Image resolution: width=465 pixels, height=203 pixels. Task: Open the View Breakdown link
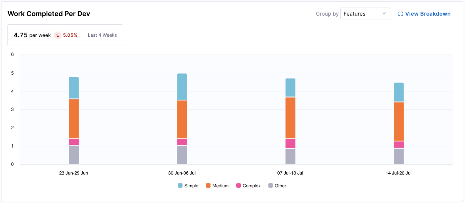tap(428, 14)
